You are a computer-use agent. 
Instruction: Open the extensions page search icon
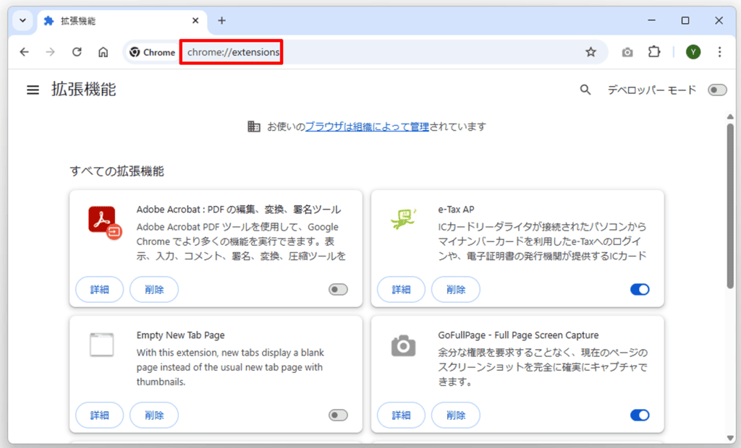point(585,90)
